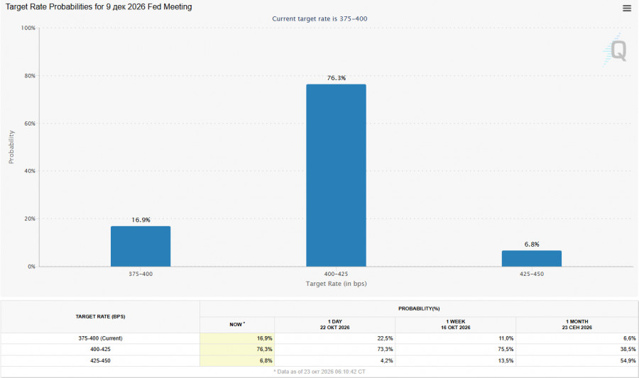Select the 375-400 probability bar
Viewport: 639px width, 378px height.
coord(141,246)
